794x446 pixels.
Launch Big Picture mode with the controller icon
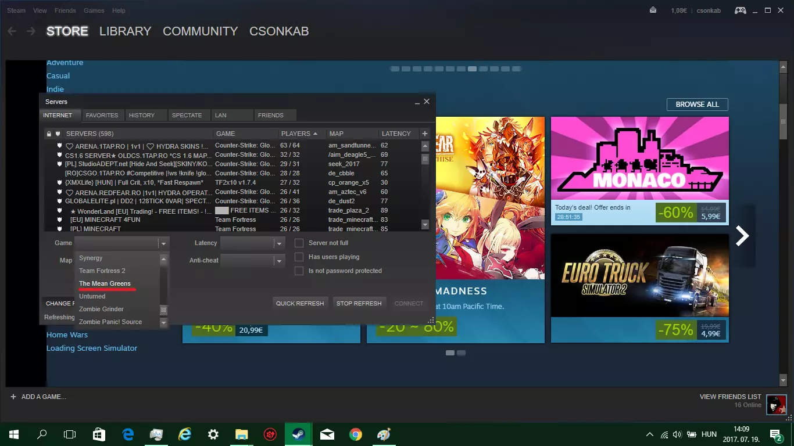pyautogui.click(x=741, y=10)
